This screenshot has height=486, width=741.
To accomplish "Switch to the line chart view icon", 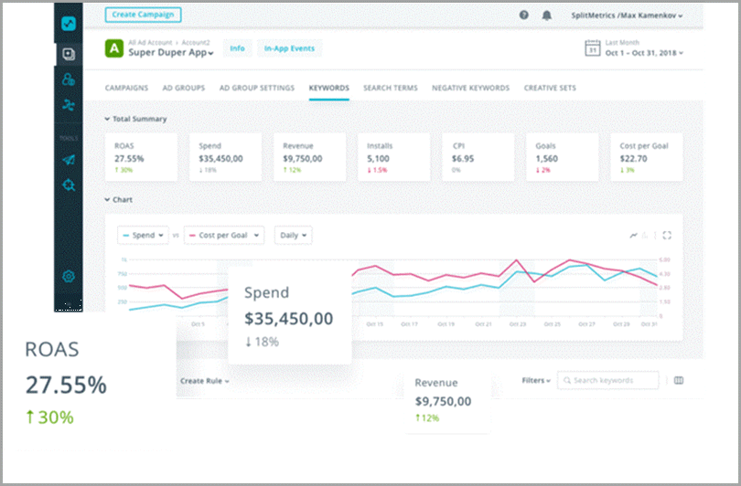I will pyautogui.click(x=633, y=235).
